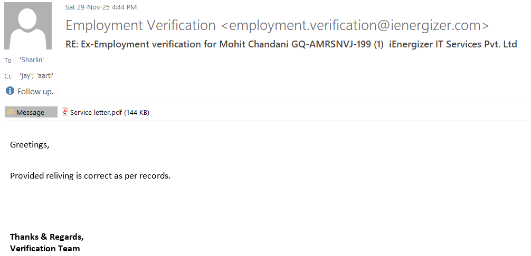Click the 'Provided reliving is correct' sentence
The image size is (531, 256).
[90, 176]
